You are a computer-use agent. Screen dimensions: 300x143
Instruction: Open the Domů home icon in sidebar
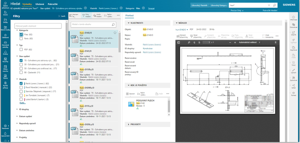pos(5,14)
